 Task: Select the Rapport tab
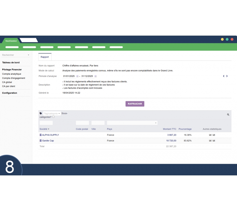coord(45,57)
